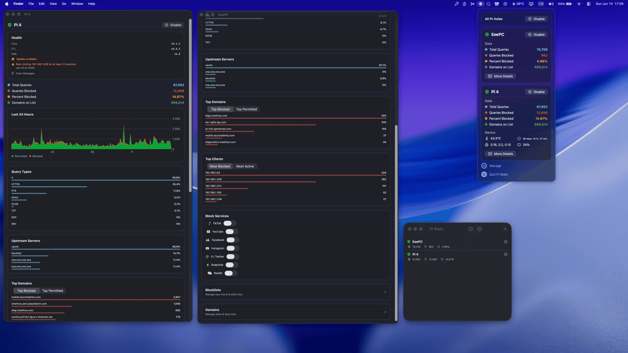Open the sound volume menu bar icon

(x=550, y=3)
